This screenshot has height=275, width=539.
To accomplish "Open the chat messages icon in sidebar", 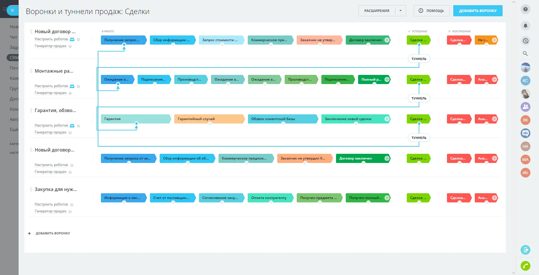I will coord(525,41).
